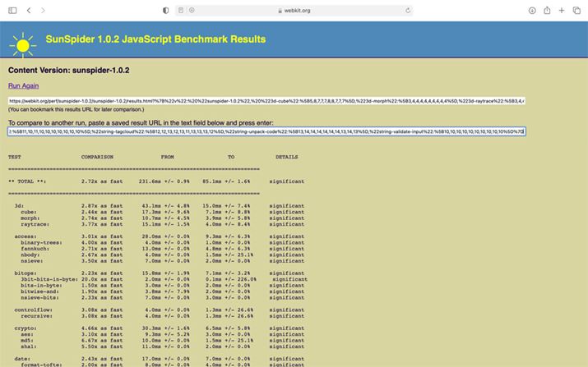Show the Downloads list
Screen dimensions: 588x367
coord(532,11)
